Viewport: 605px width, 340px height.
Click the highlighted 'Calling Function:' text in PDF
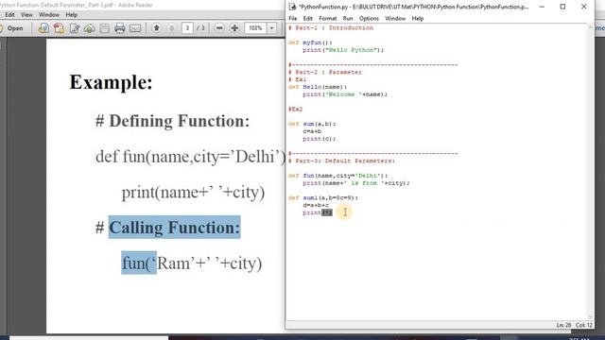[174, 228]
